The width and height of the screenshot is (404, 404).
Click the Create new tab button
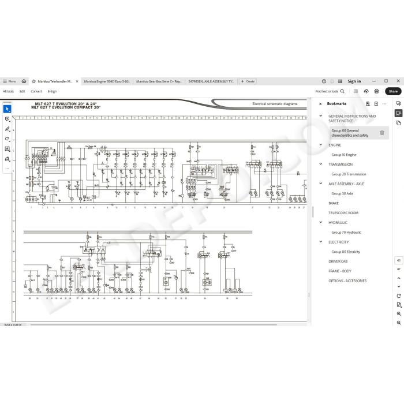tap(248, 81)
